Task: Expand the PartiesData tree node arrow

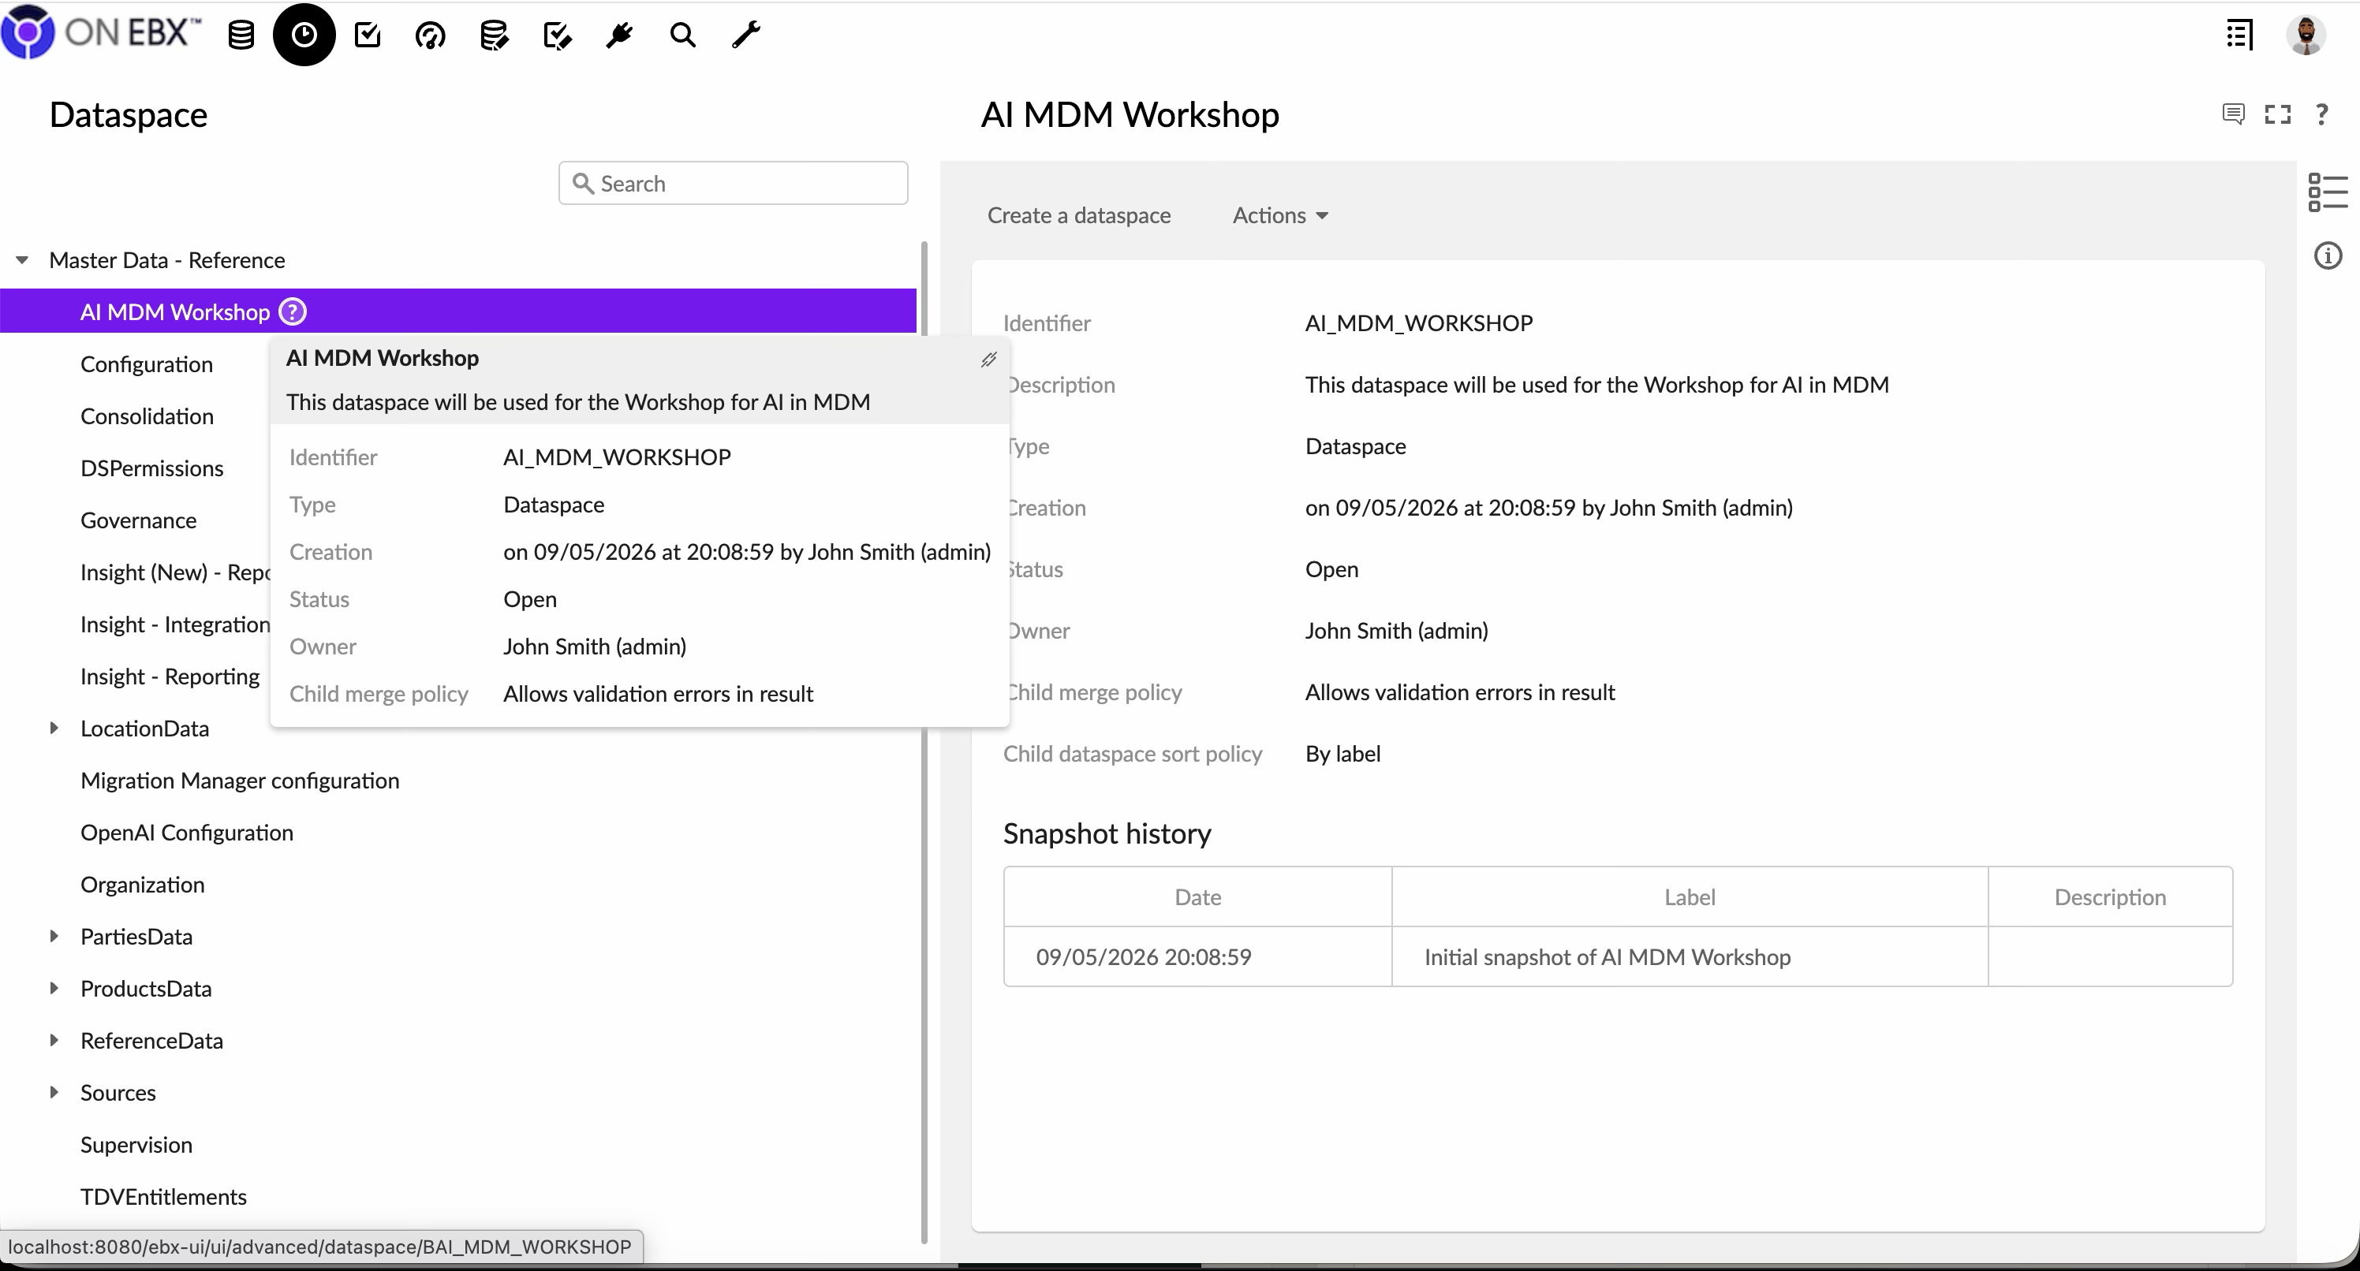Action: click(54, 936)
